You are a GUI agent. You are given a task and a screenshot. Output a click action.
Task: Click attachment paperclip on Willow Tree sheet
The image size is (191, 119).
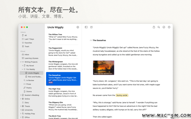(49, 42)
